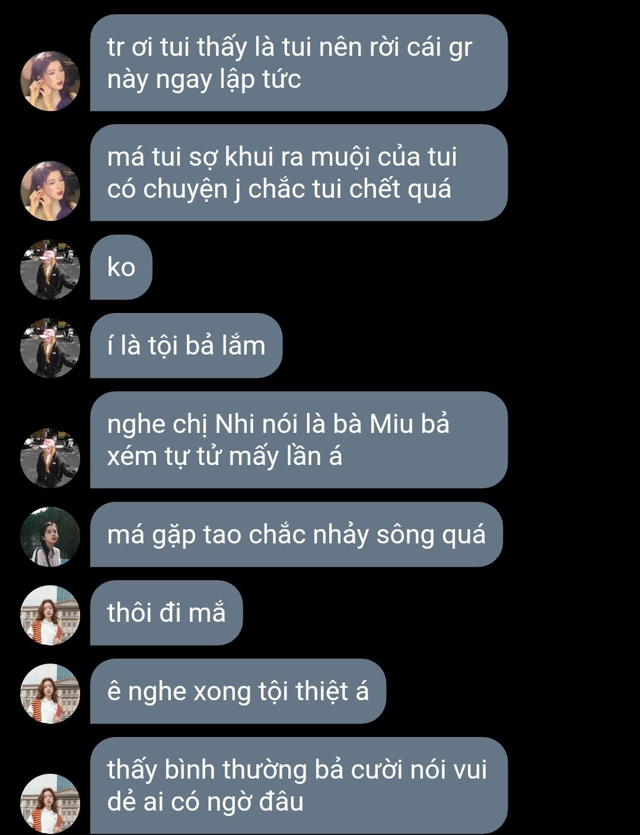Select the 'thôi đi mắ' message bubble
This screenshot has height=835, width=640.
pyautogui.click(x=167, y=613)
